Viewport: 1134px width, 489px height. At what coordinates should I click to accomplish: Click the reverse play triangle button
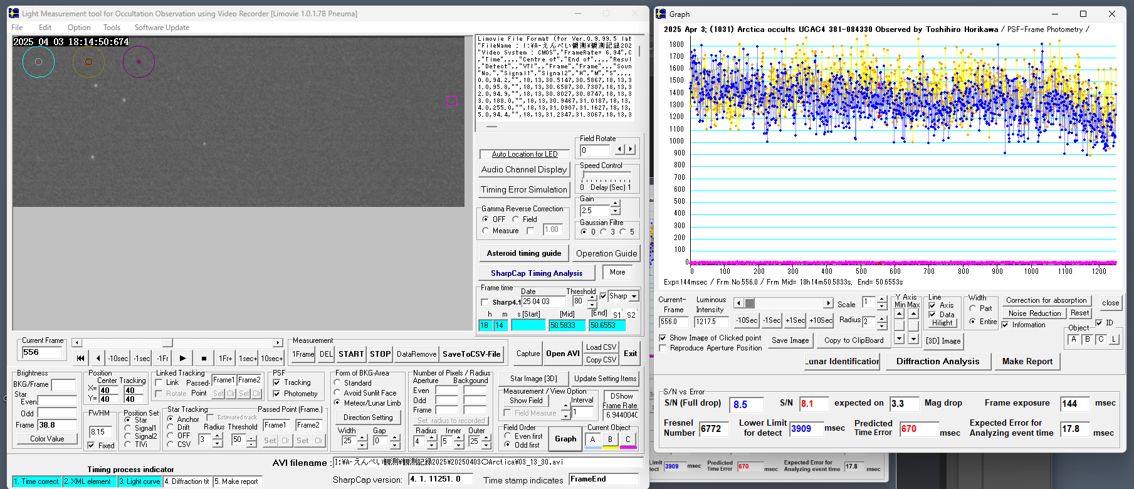click(98, 359)
